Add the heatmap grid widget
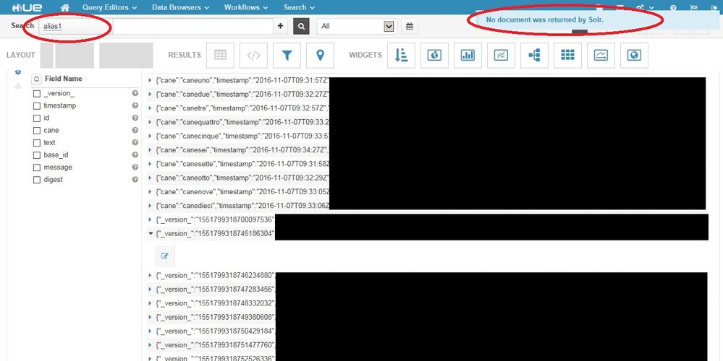Screen dimensions: 723x361 click(567, 55)
